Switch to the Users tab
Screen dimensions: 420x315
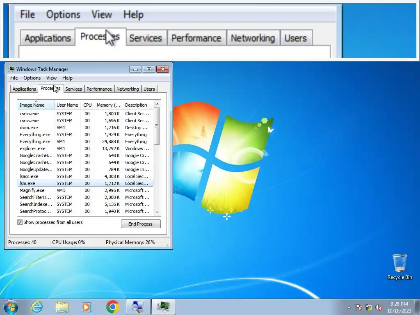pos(149,89)
